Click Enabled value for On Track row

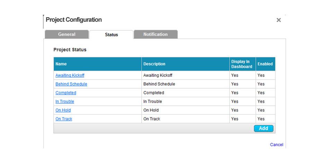pyautogui.click(x=265, y=119)
